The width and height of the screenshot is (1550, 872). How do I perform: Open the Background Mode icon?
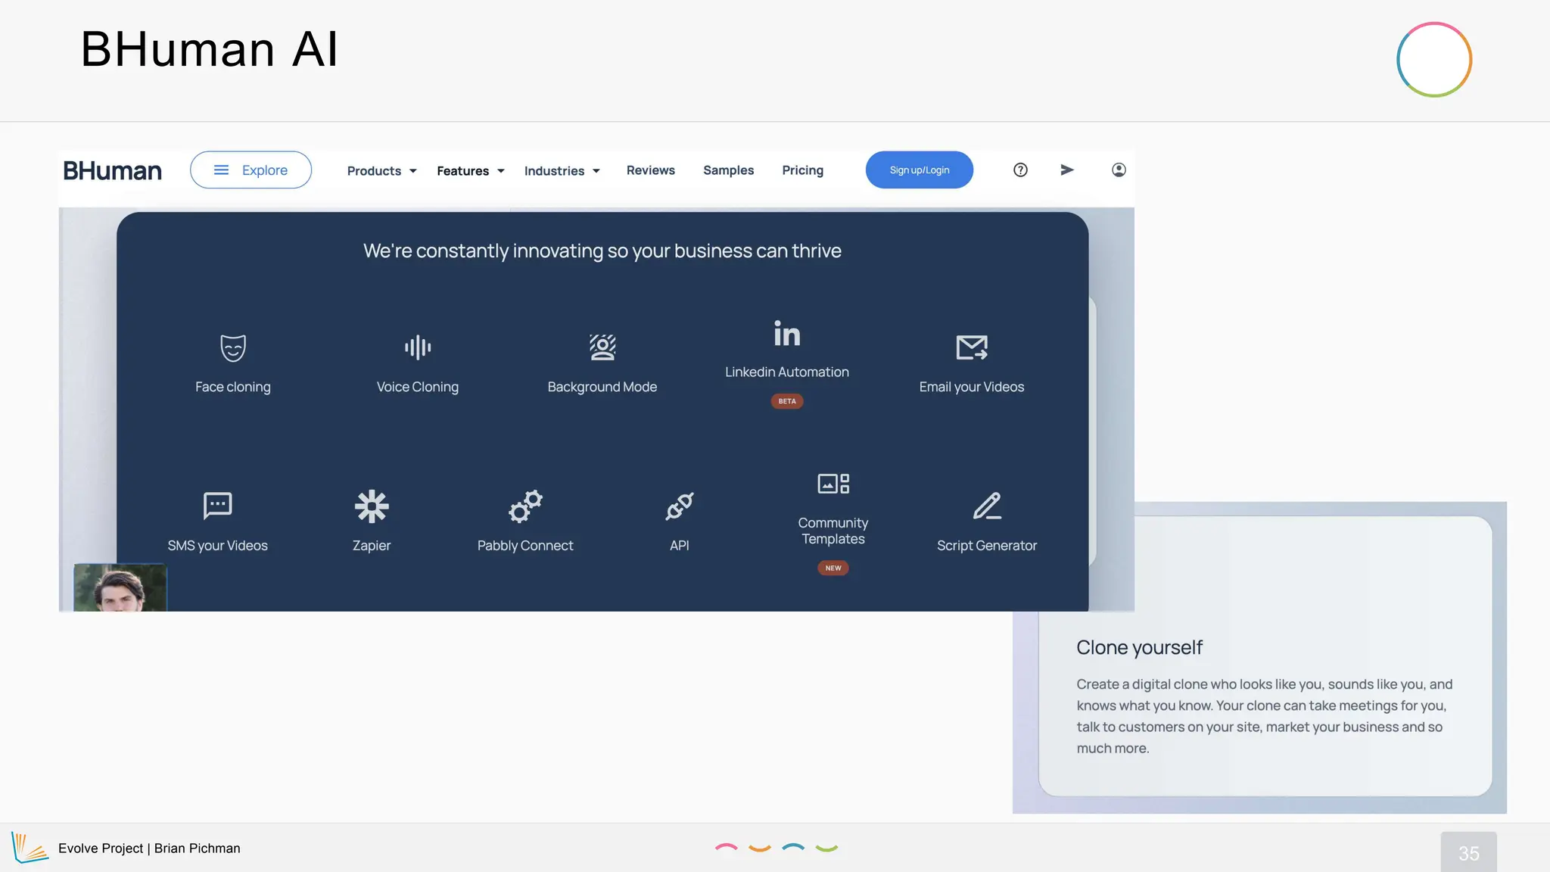pos(602,347)
